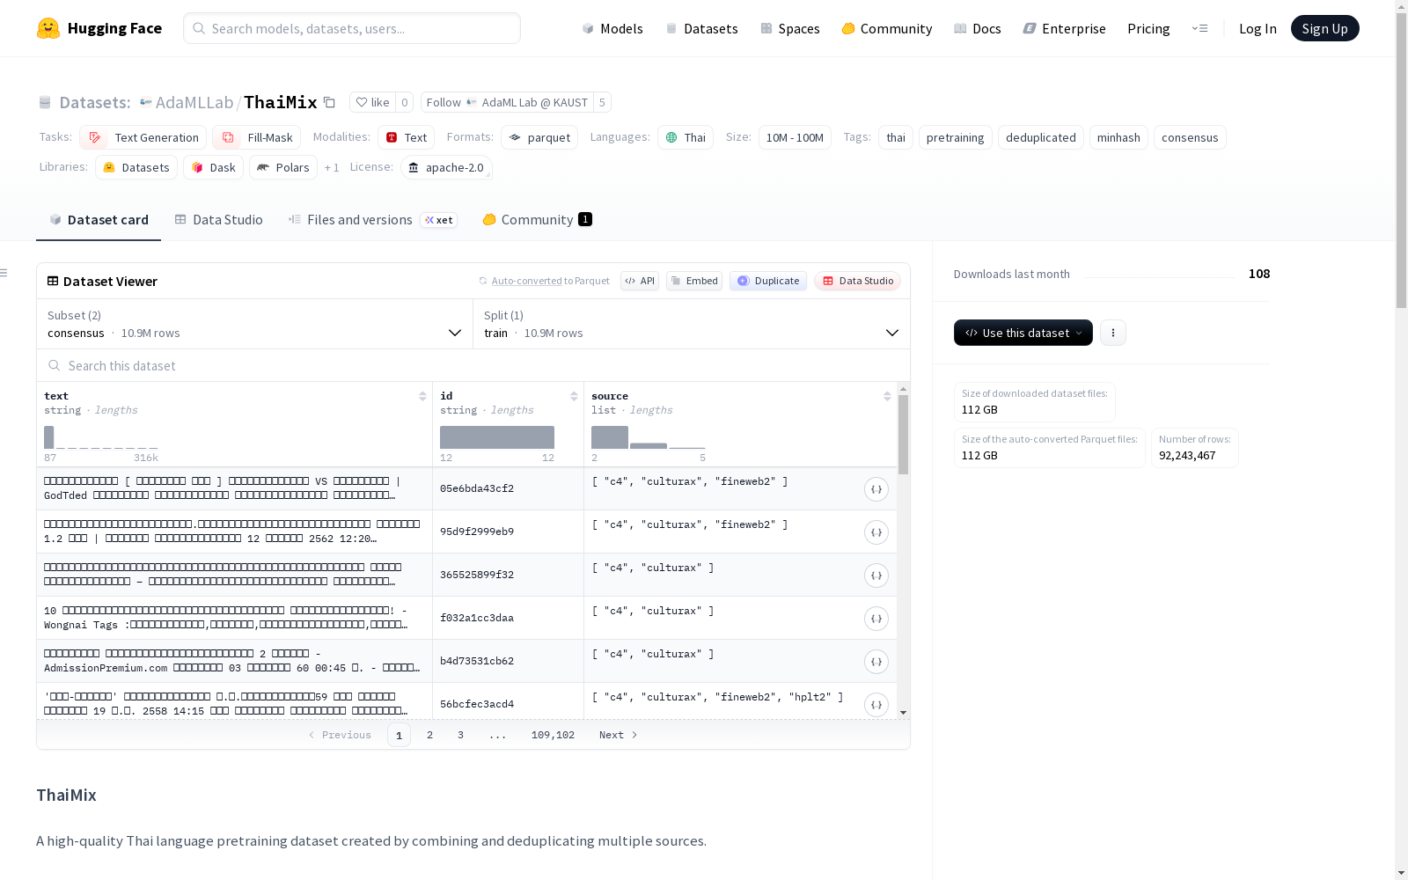
Task: Sort by the id column
Action: point(574,396)
